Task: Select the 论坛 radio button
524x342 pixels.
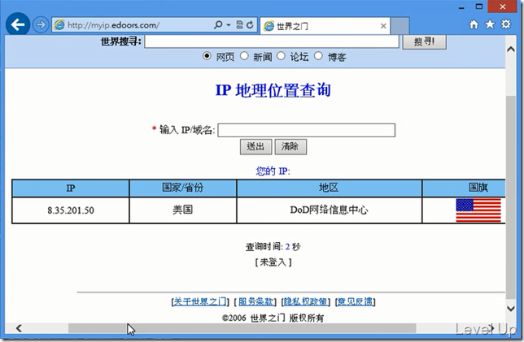Action: pyautogui.click(x=281, y=56)
